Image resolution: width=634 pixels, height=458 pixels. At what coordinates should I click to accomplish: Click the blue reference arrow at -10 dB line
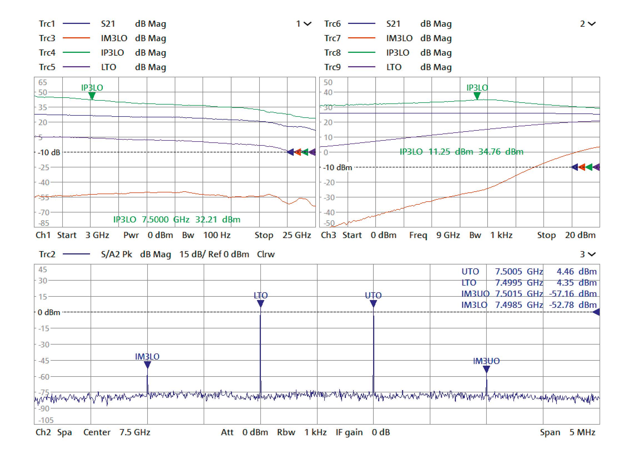(x=290, y=152)
